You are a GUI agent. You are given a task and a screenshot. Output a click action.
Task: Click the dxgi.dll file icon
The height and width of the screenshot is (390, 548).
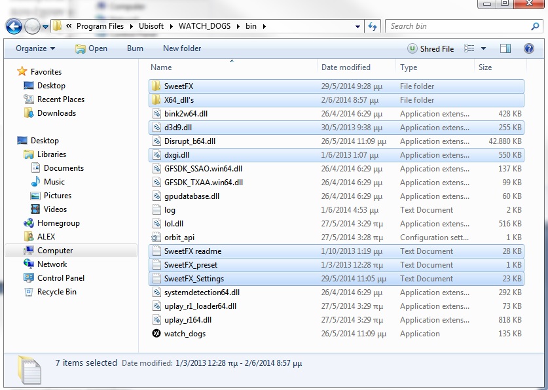coord(156,155)
